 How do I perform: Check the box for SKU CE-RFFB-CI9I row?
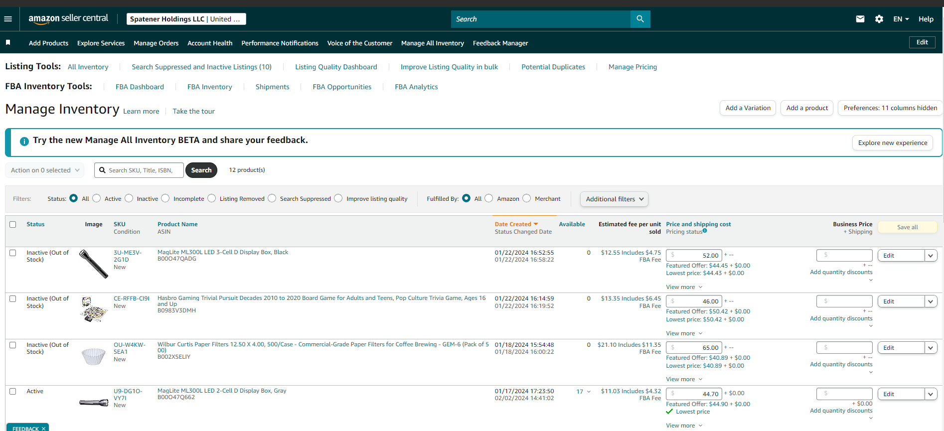pos(13,298)
